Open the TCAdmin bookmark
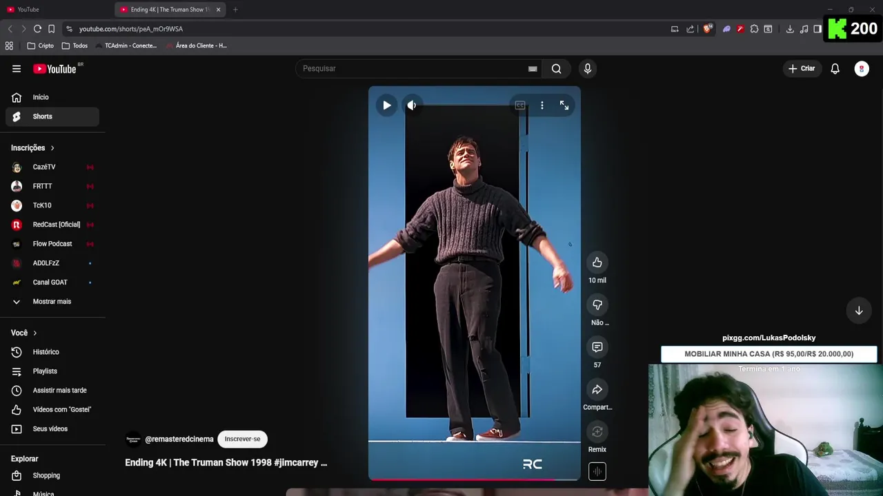Screen dimensions: 883x496 126,45
